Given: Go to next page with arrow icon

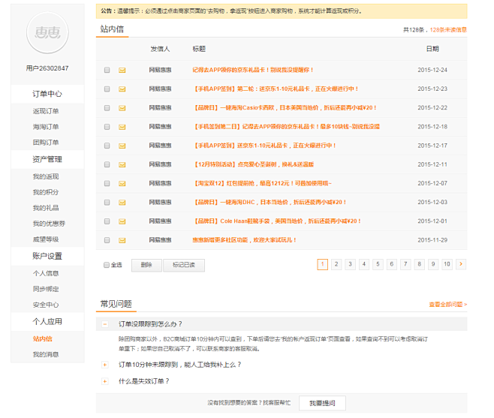Looking at the screenshot, I should coord(461,264).
